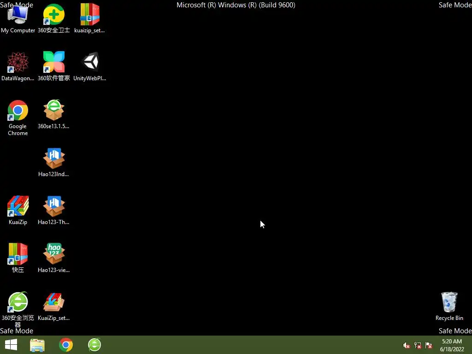The image size is (472, 354).
Task: Click the network disconnected tray icon
Action: pos(418,345)
